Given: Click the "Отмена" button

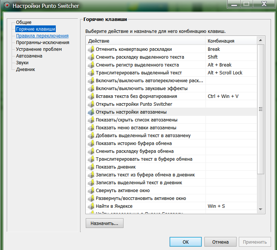Looking at the screenshot, I should [220, 242].
